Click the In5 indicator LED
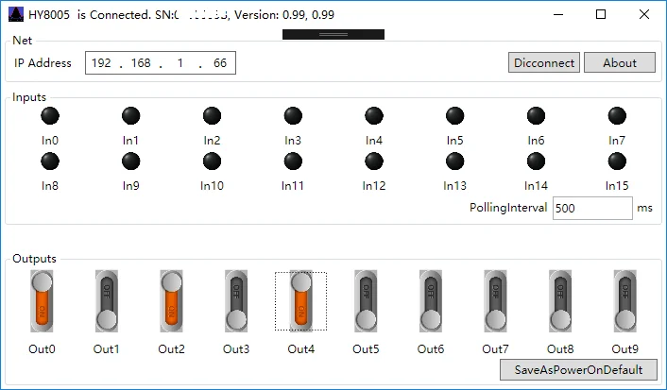667x390 pixels. (454, 116)
